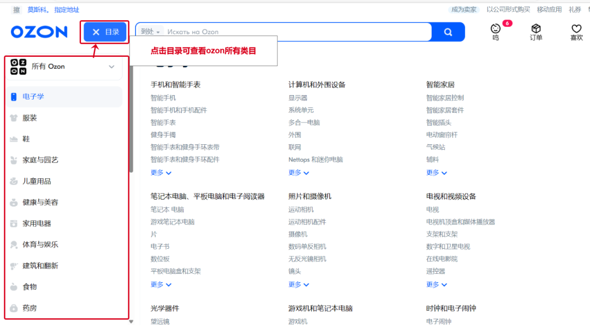Open 儿童用品 category label
590x328 pixels.
click(x=37, y=181)
